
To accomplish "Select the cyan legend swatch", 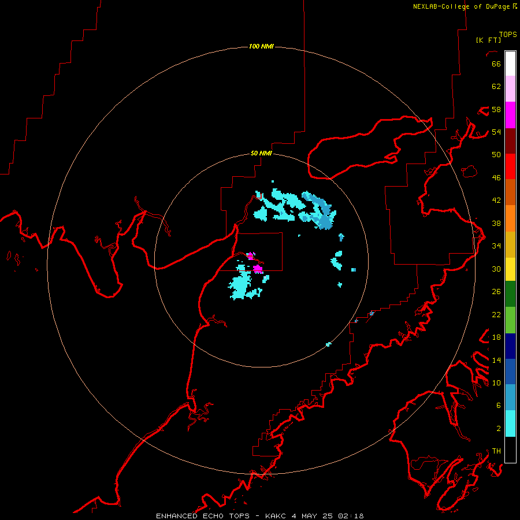I will pyautogui.click(x=510, y=424).
